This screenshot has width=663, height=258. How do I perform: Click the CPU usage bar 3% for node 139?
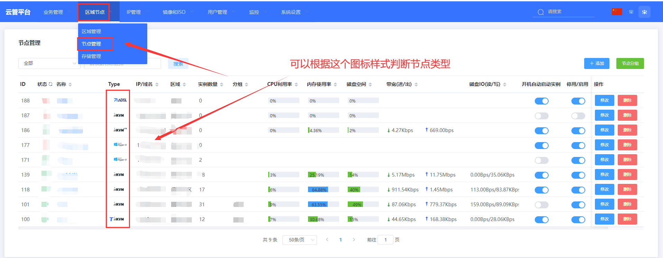283,175
